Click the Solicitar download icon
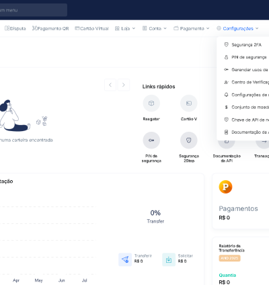Screen dimensions: 269x285 169,259
